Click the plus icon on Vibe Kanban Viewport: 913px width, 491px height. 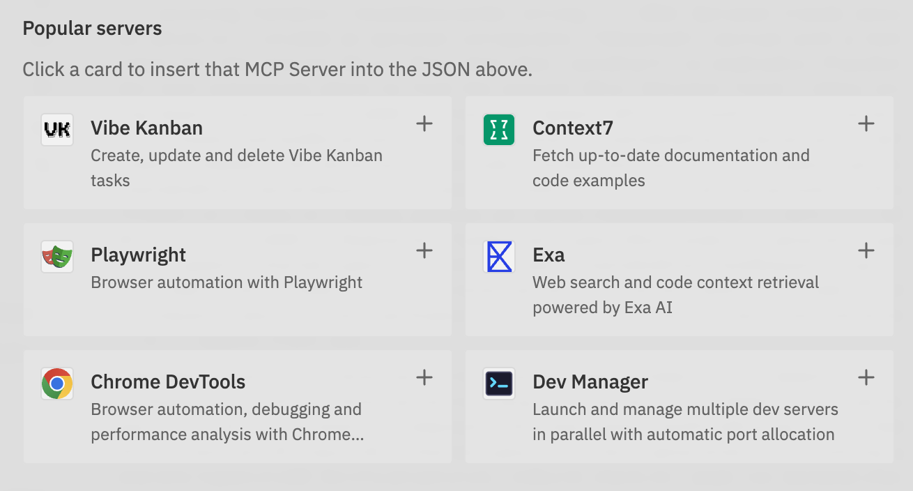coord(424,123)
